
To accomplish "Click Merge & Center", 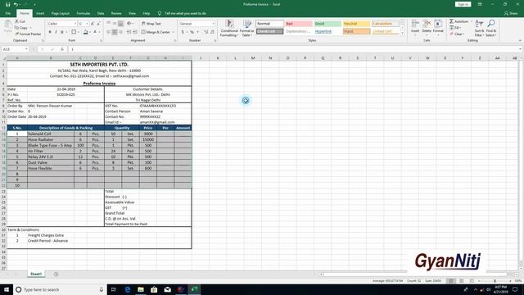I will click(x=156, y=32).
